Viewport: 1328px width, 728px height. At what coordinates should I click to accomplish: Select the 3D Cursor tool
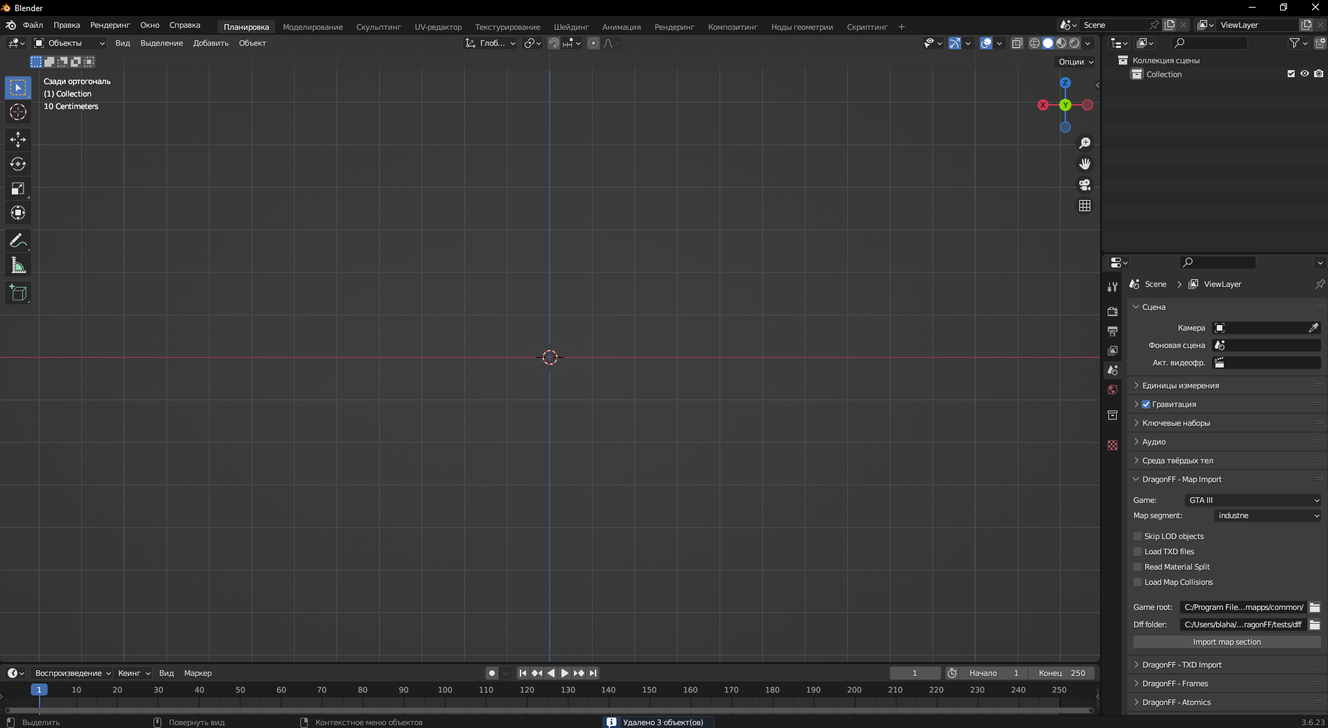(x=18, y=112)
